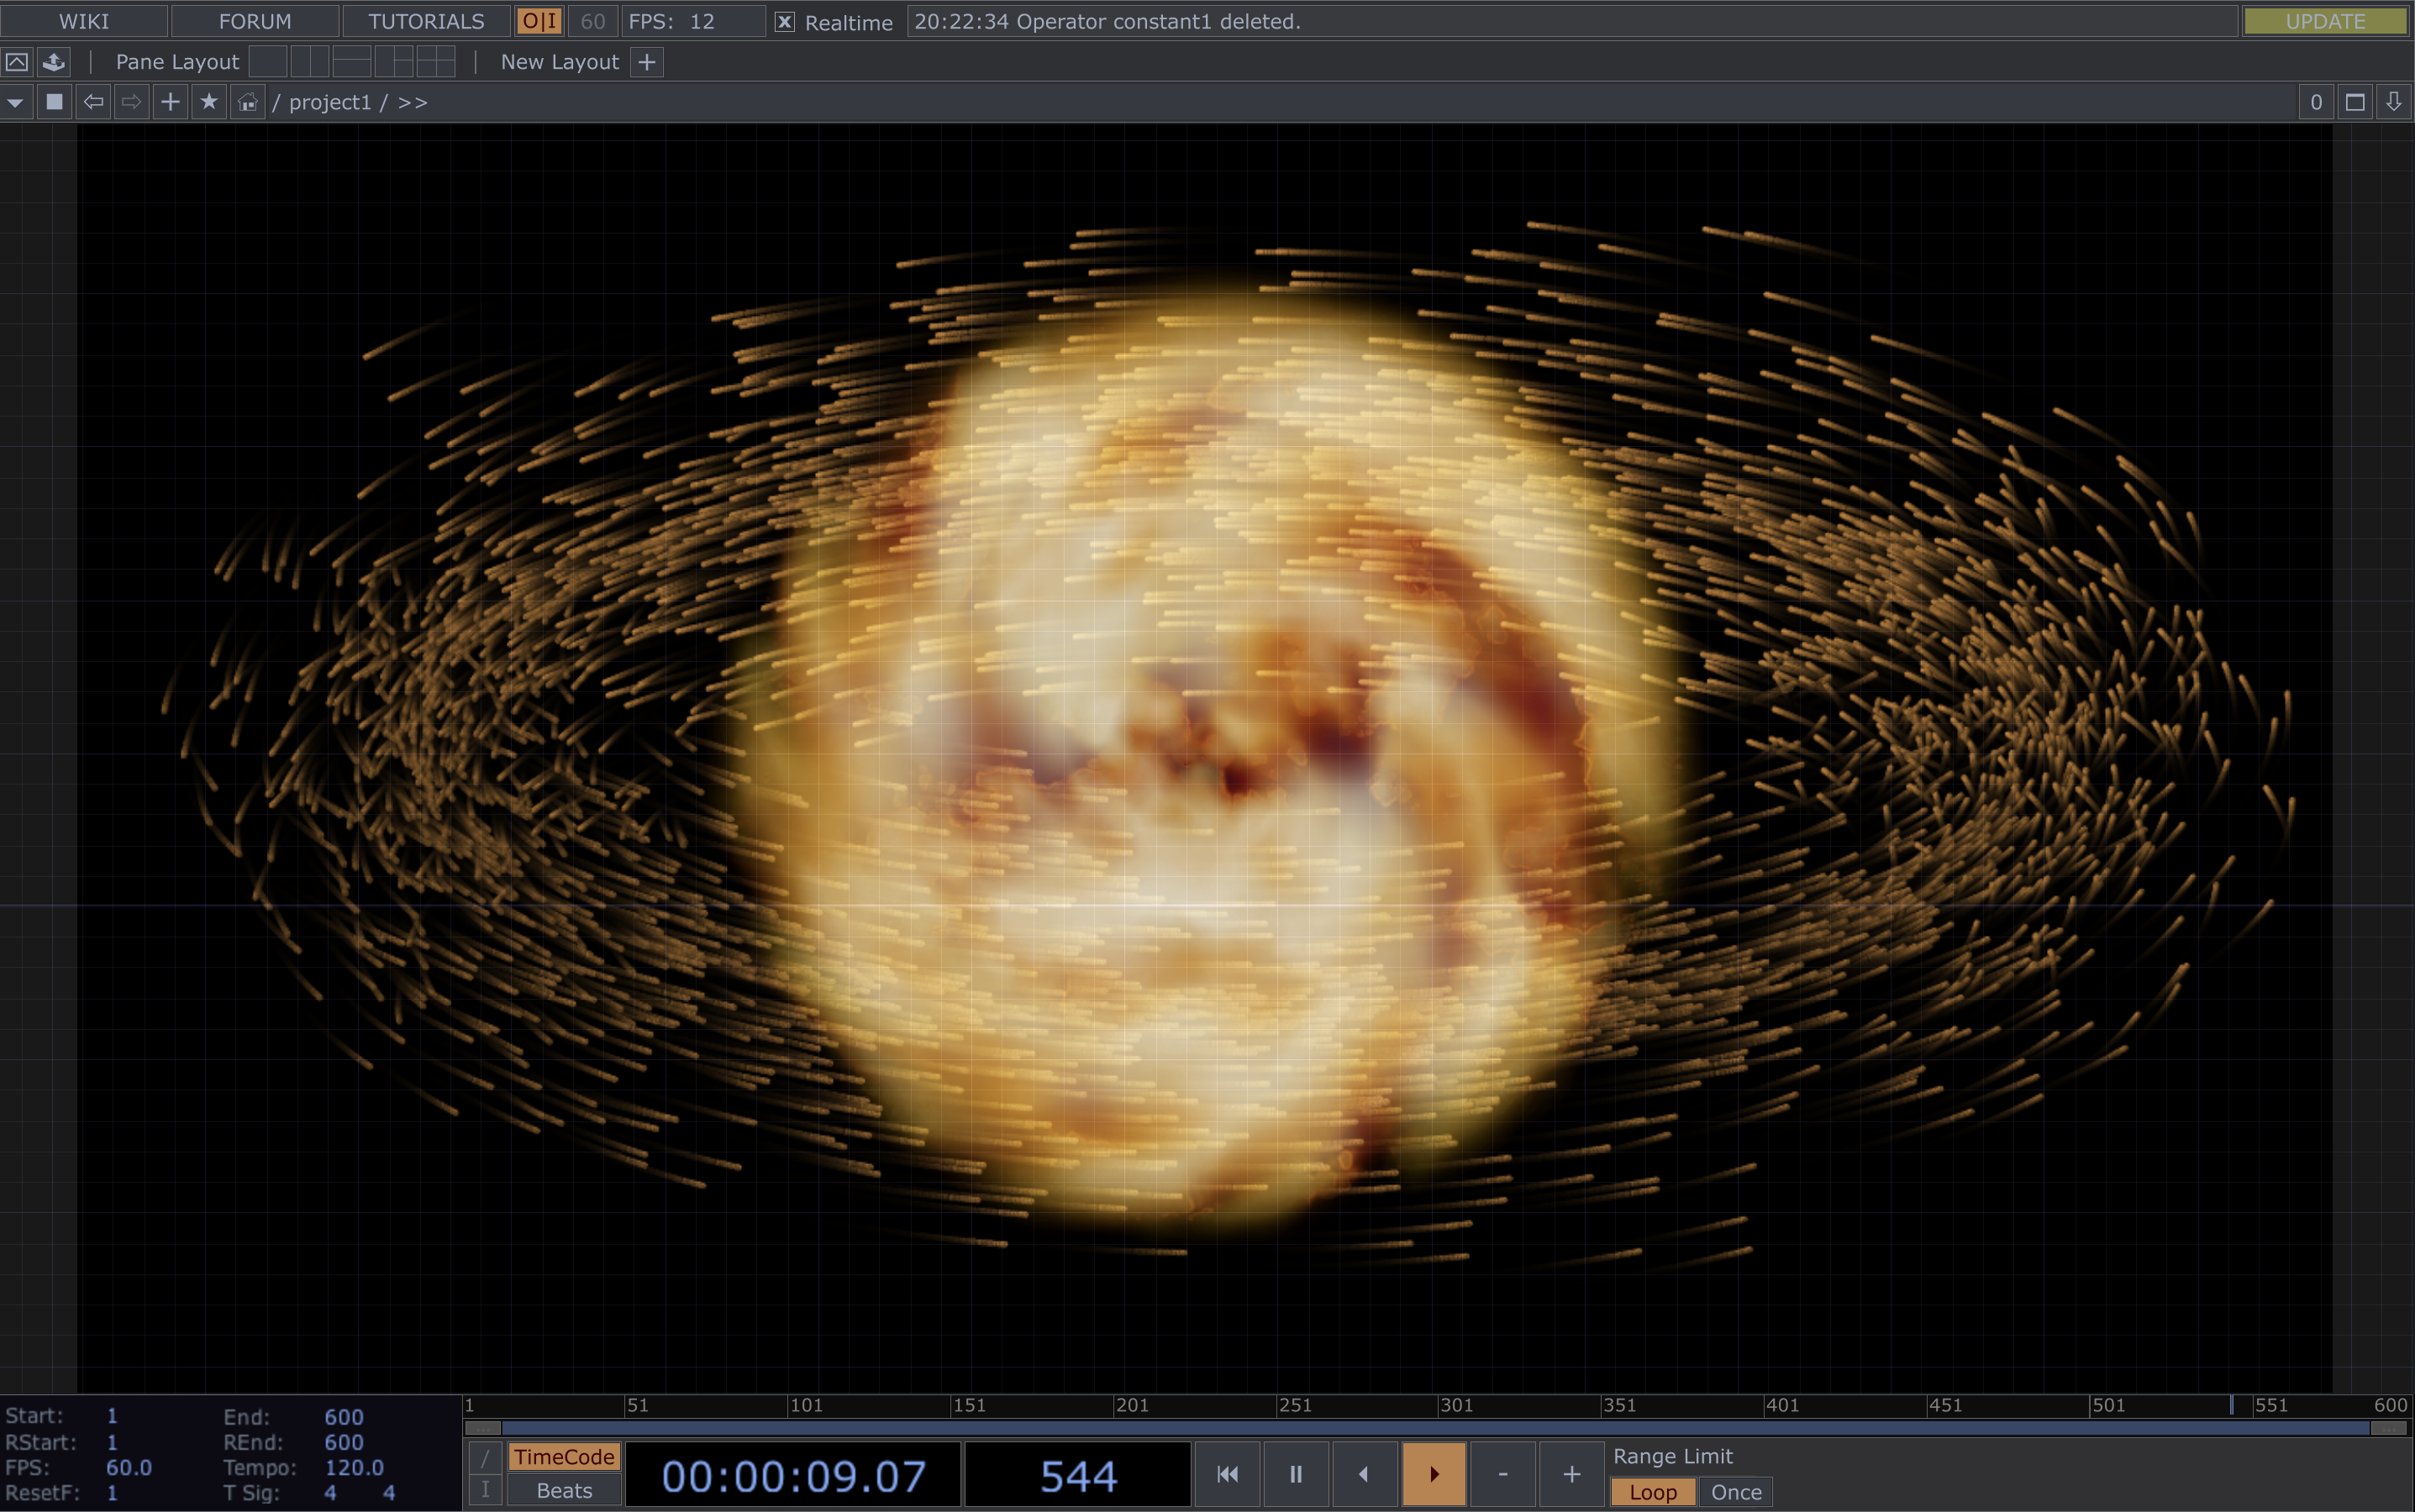This screenshot has width=2415, height=1512.
Task: Pause playback with the pause button
Action: [1296, 1474]
